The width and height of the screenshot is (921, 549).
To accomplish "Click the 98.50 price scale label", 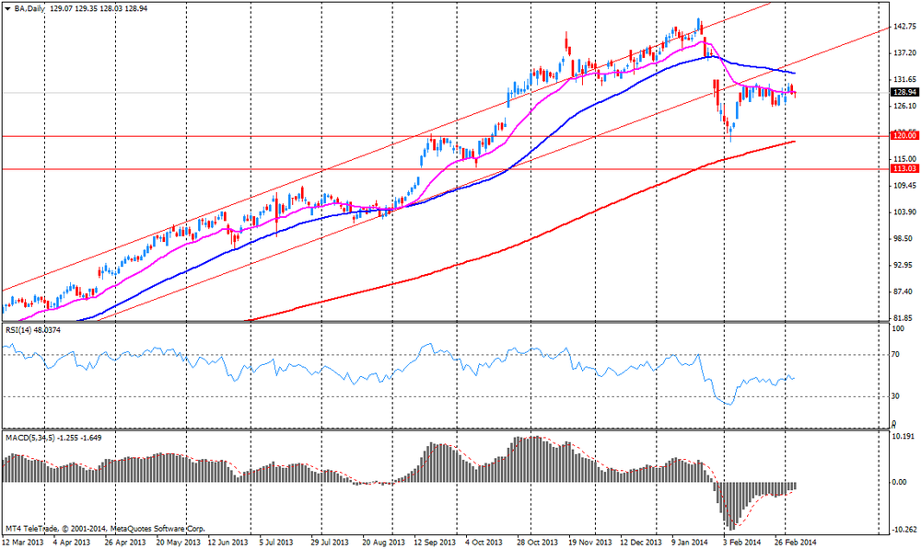I will (904, 238).
